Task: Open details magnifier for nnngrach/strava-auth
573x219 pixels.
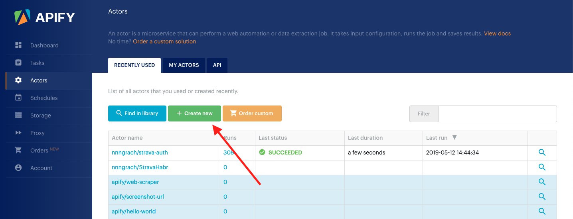Action: click(x=542, y=153)
